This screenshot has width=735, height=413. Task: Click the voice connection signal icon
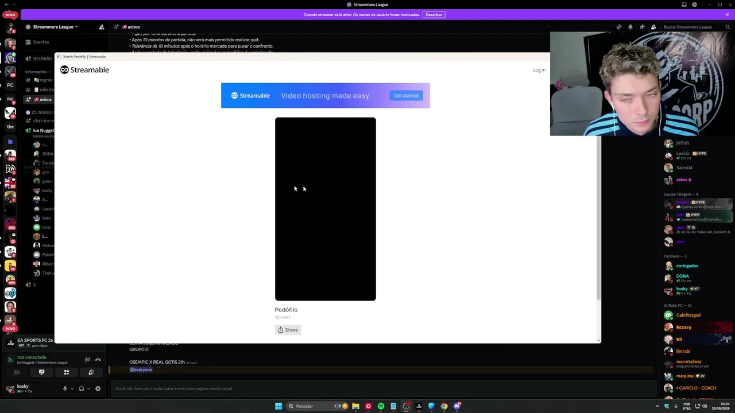10,360
